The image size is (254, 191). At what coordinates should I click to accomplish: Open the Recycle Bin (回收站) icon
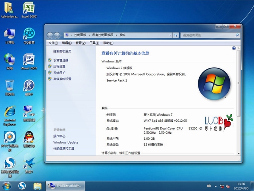click(x=10, y=88)
